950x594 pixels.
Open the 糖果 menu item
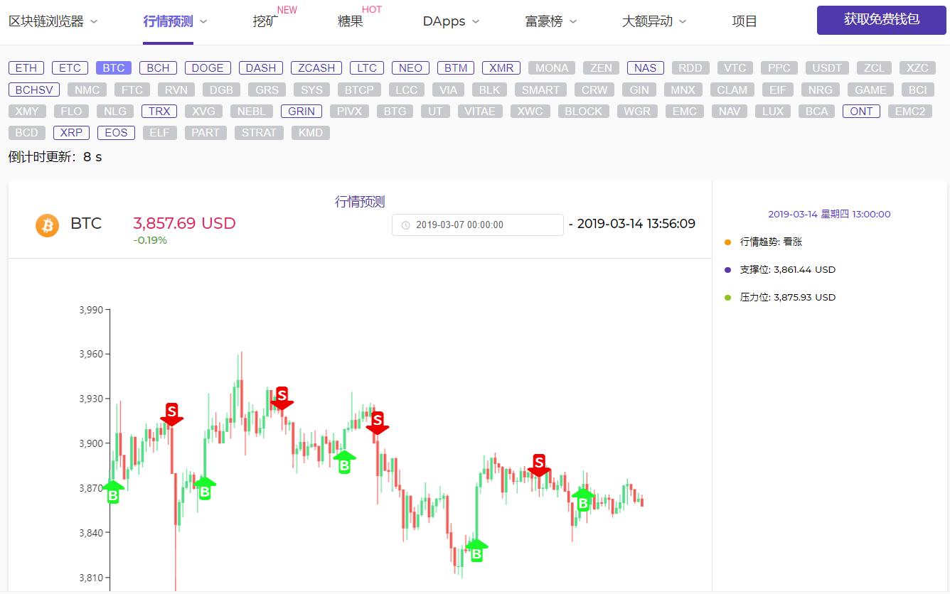tap(351, 21)
